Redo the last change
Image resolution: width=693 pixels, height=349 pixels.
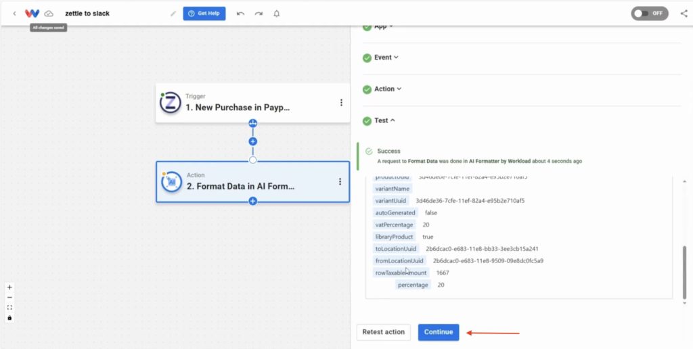[x=259, y=14]
